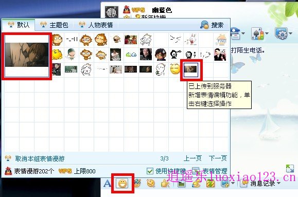
Task: Insert the green-haired man emoticon
Action: pyautogui.click(x=71, y=54)
